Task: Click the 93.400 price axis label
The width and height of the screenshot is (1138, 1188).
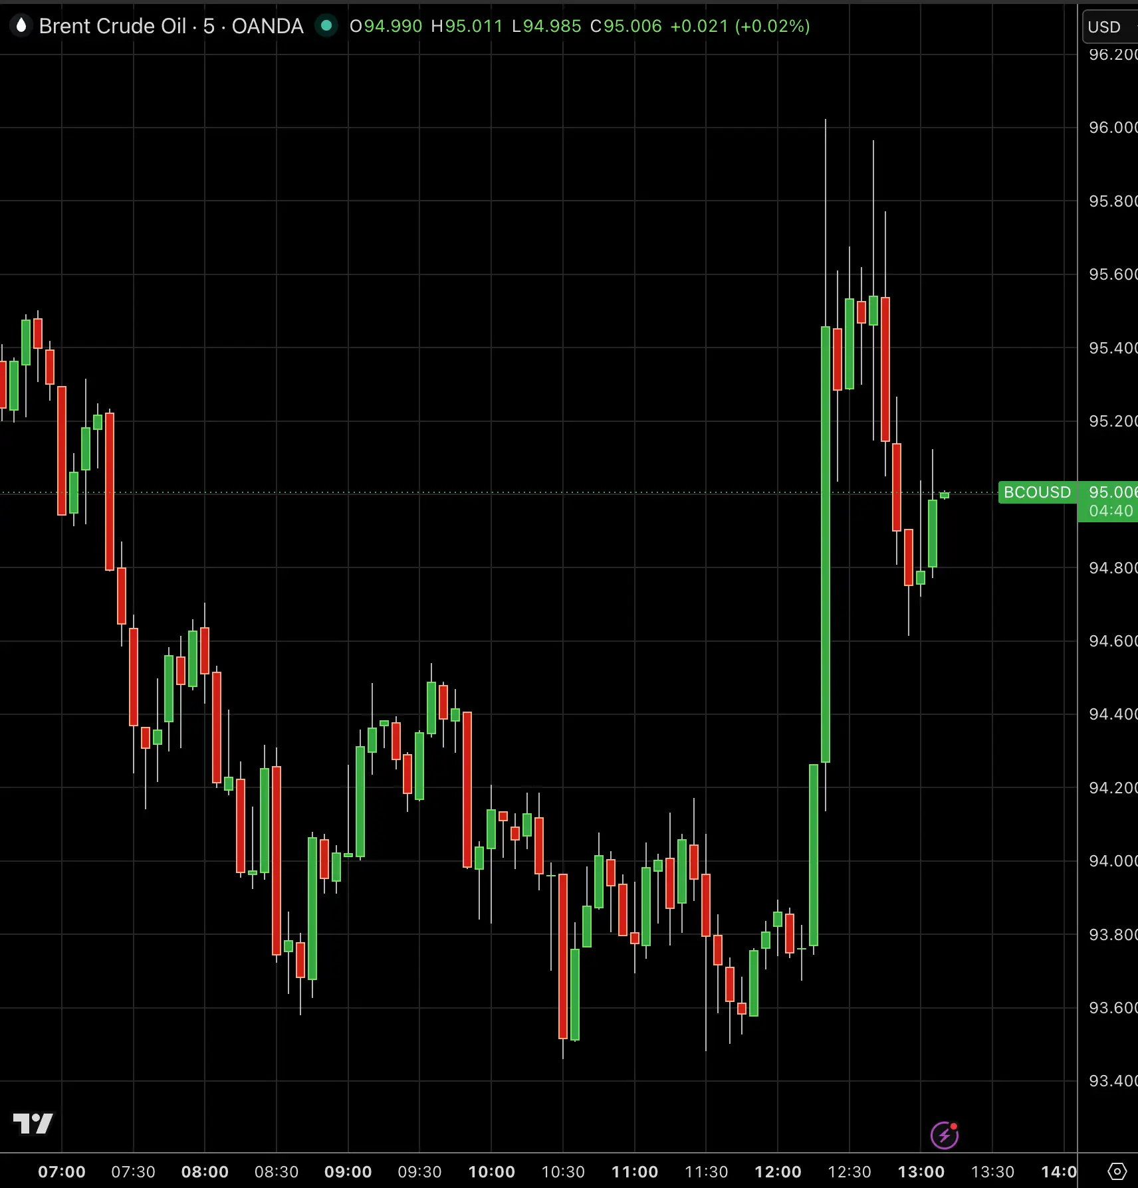Action: 1113,1080
